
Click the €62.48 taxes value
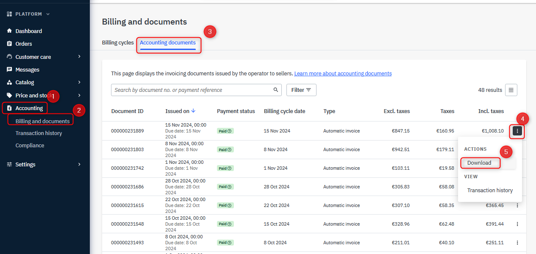point(446,224)
